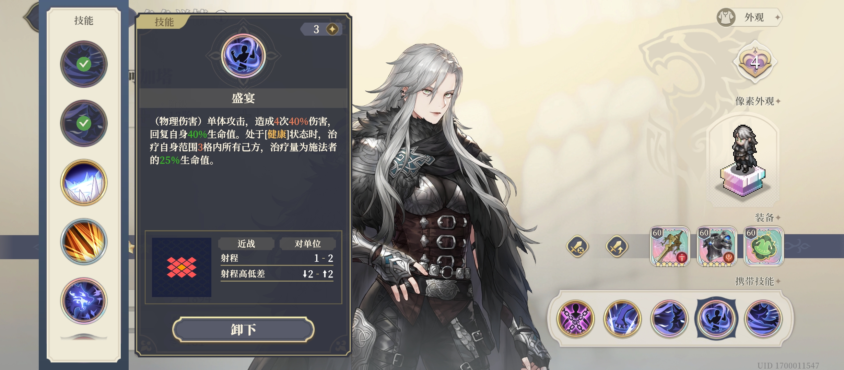The image size is (844, 370).
Task: Click the chained figure equipped skill
Action: pyautogui.click(x=575, y=318)
